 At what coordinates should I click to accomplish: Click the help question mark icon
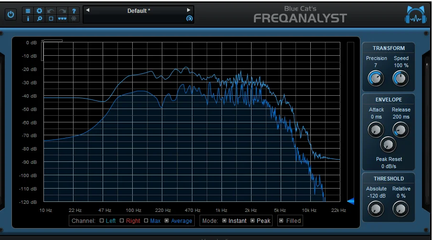74,10
